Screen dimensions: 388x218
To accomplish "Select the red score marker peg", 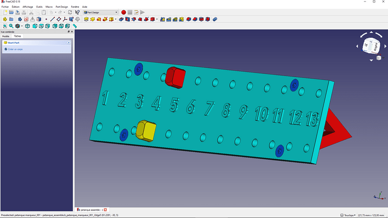I will click(175, 78).
